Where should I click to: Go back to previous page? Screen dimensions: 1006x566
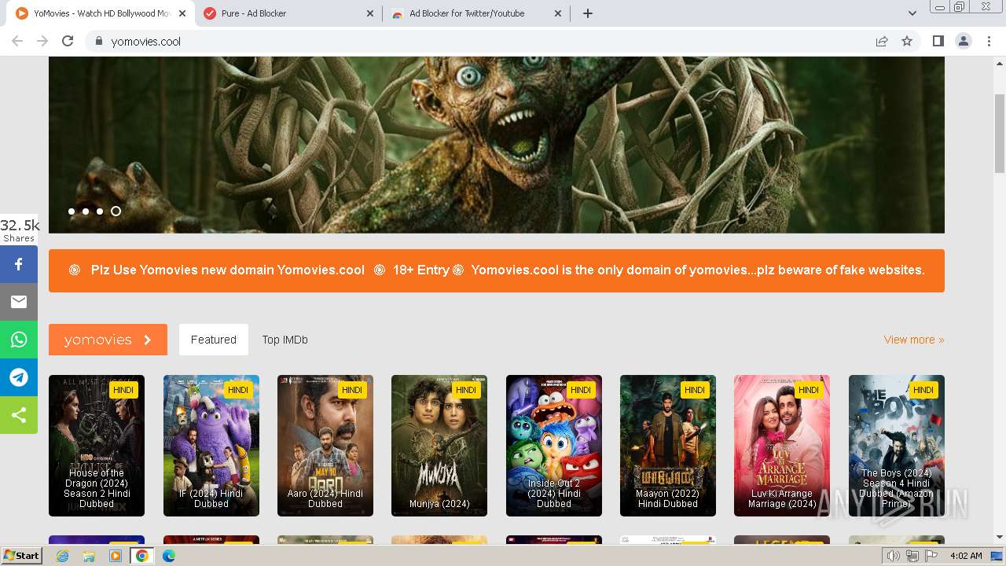(x=17, y=41)
